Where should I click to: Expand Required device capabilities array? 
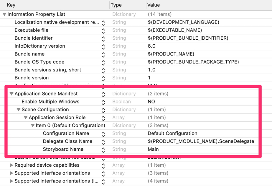(11, 165)
